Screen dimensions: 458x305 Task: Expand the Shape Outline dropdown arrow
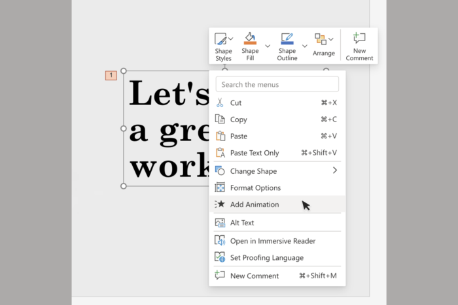coord(305,46)
